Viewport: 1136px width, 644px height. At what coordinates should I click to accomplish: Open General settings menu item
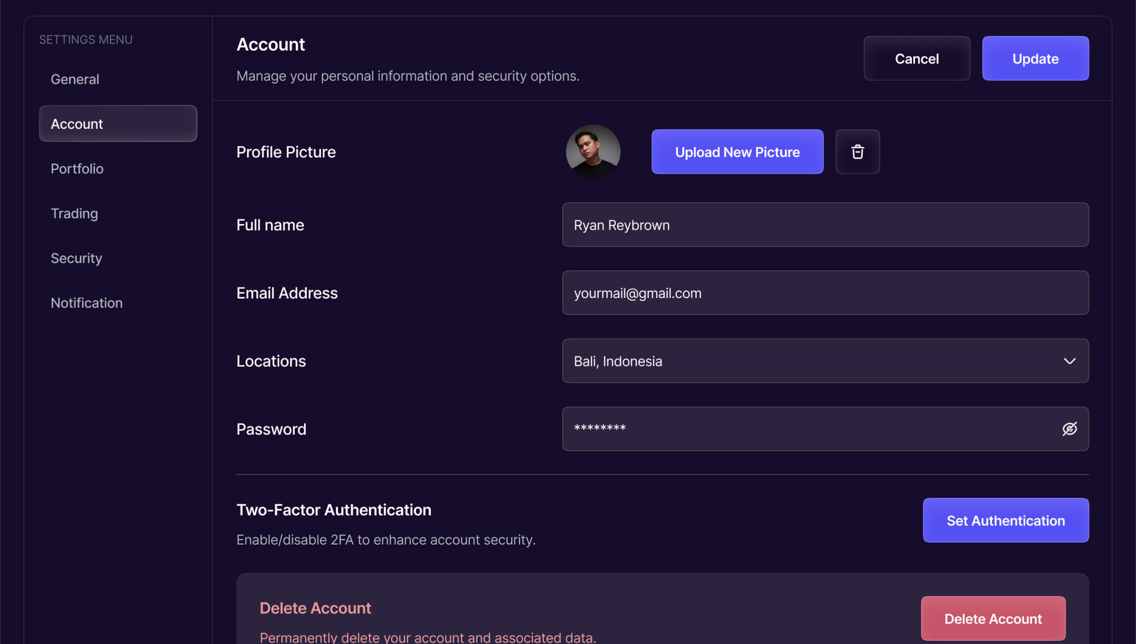(x=75, y=79)
